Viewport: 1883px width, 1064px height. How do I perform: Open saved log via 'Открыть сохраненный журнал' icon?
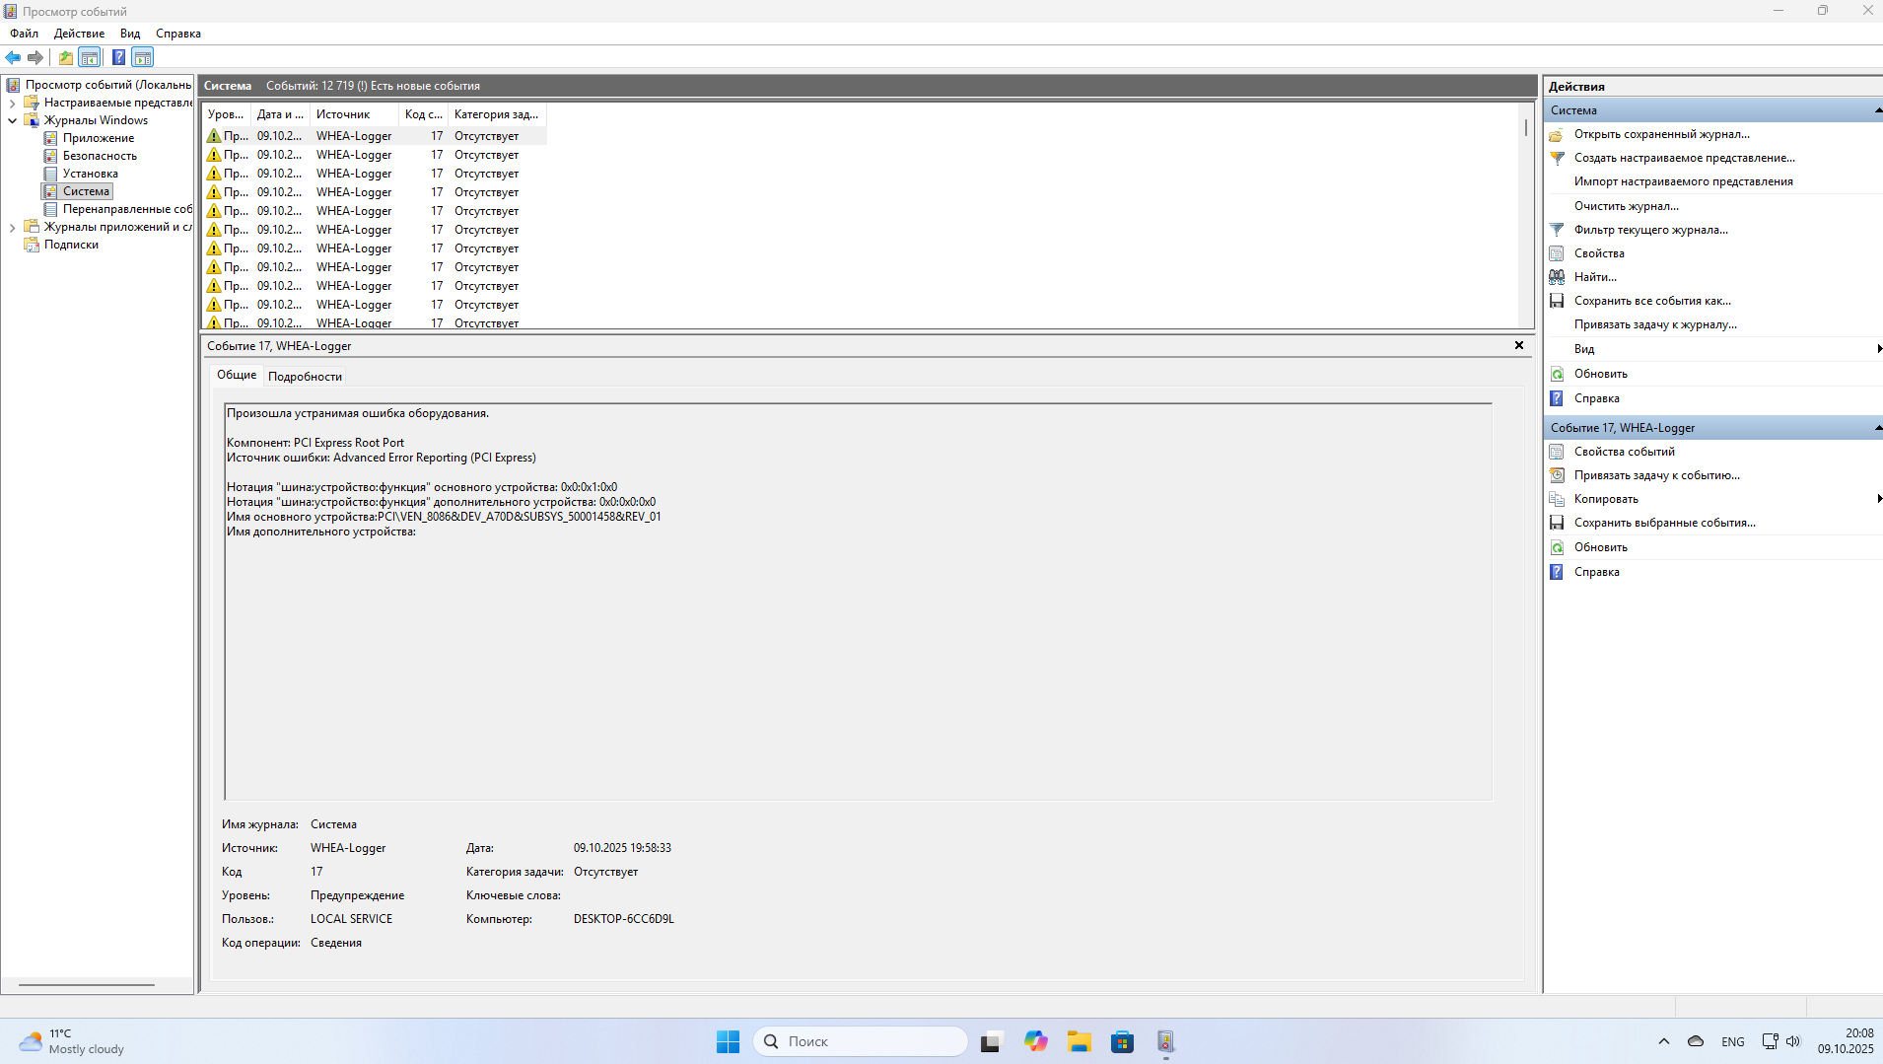pyautogui.click(x=1557, y=134)
